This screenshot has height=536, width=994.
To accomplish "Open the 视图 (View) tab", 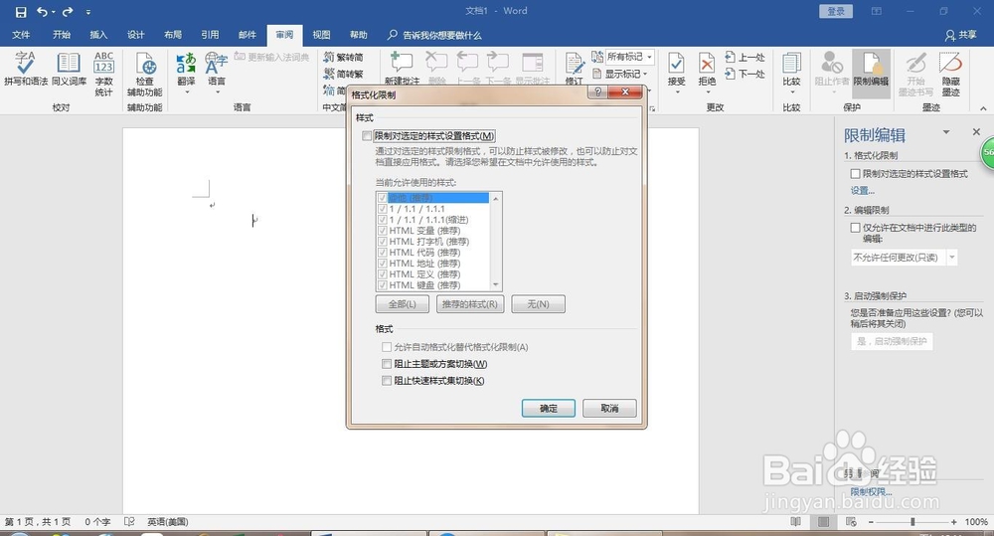I will [x=321, y=35].
